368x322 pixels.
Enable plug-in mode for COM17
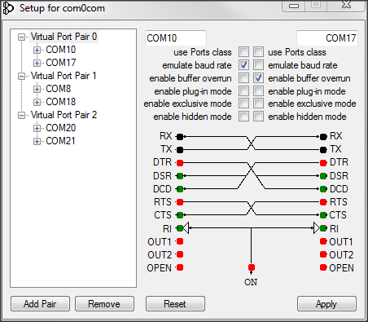[x=258, y=90]
